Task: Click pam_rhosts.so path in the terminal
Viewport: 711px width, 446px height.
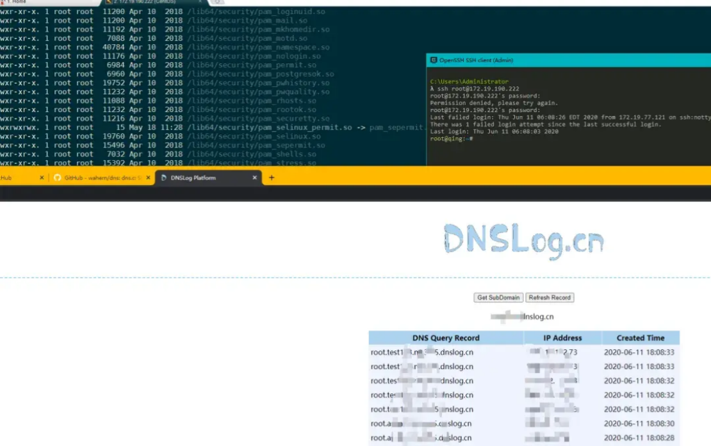Action: (x=252, y=101)
